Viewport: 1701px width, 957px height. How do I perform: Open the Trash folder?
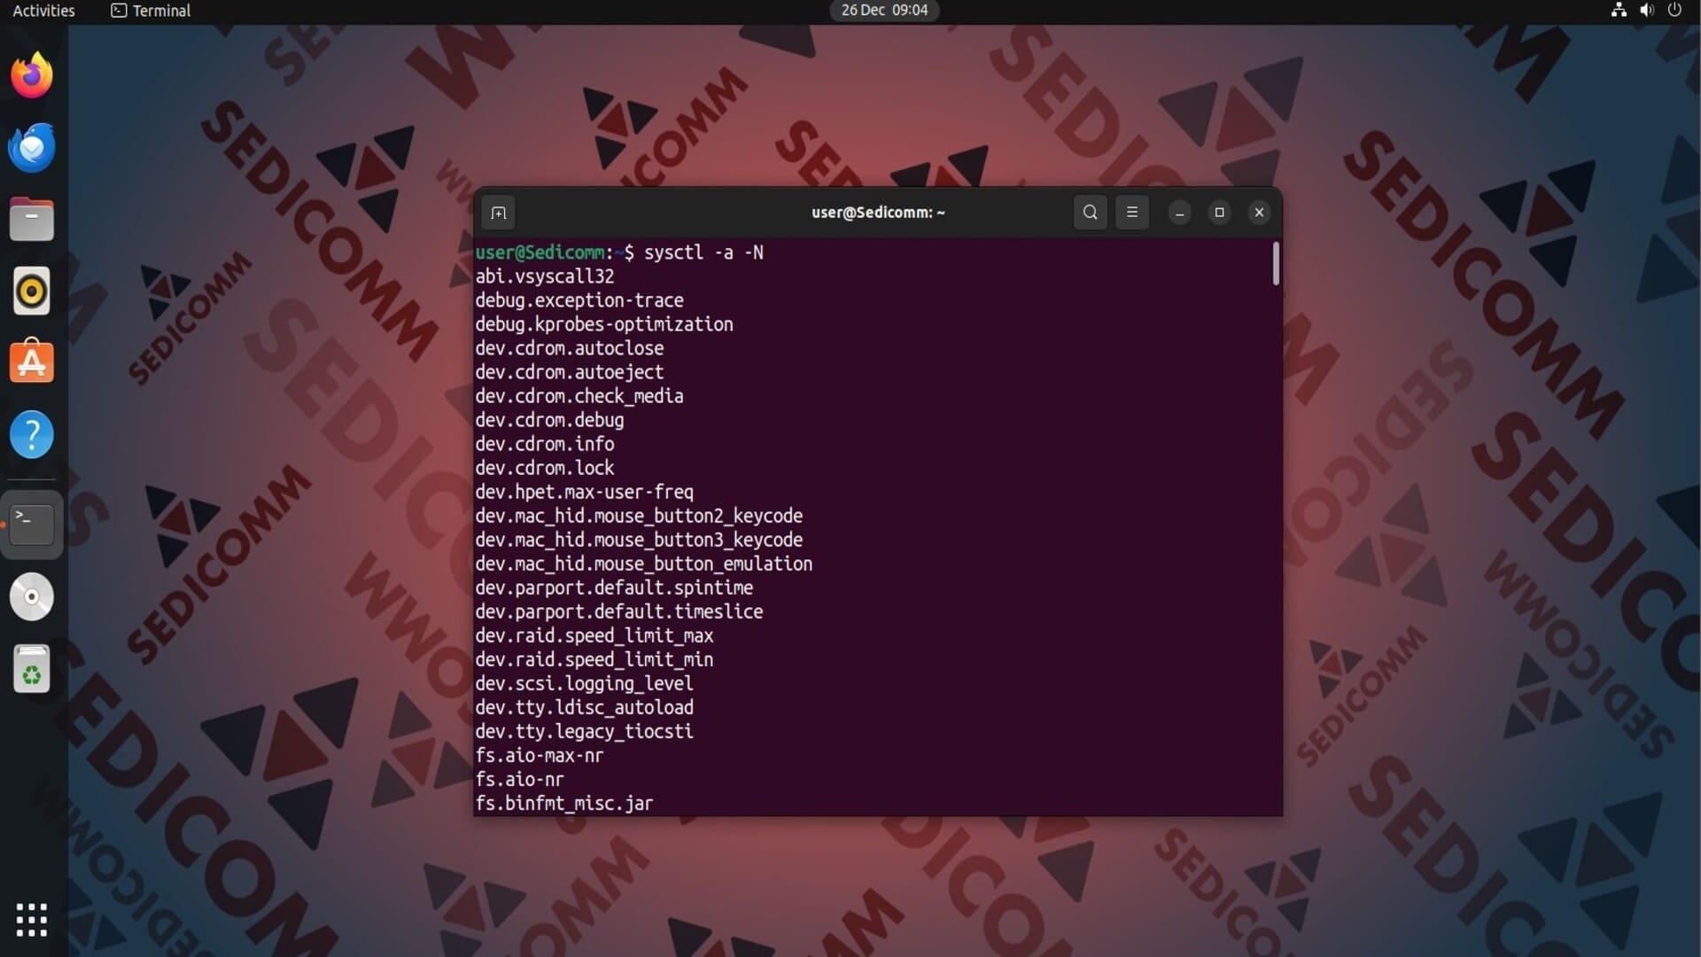point(32,669)
